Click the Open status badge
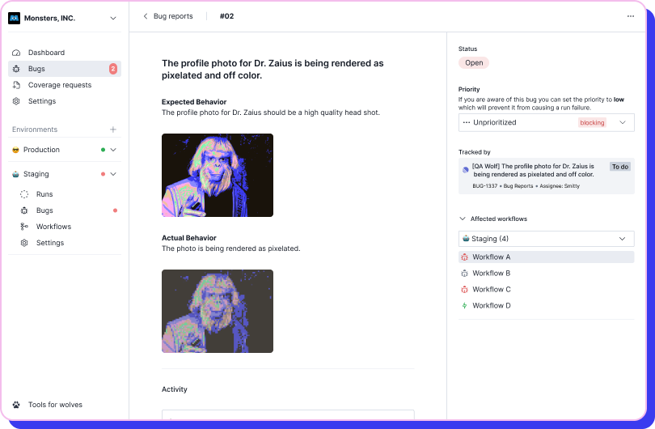Screen dimensions: 655x429 tap(474, 62)
